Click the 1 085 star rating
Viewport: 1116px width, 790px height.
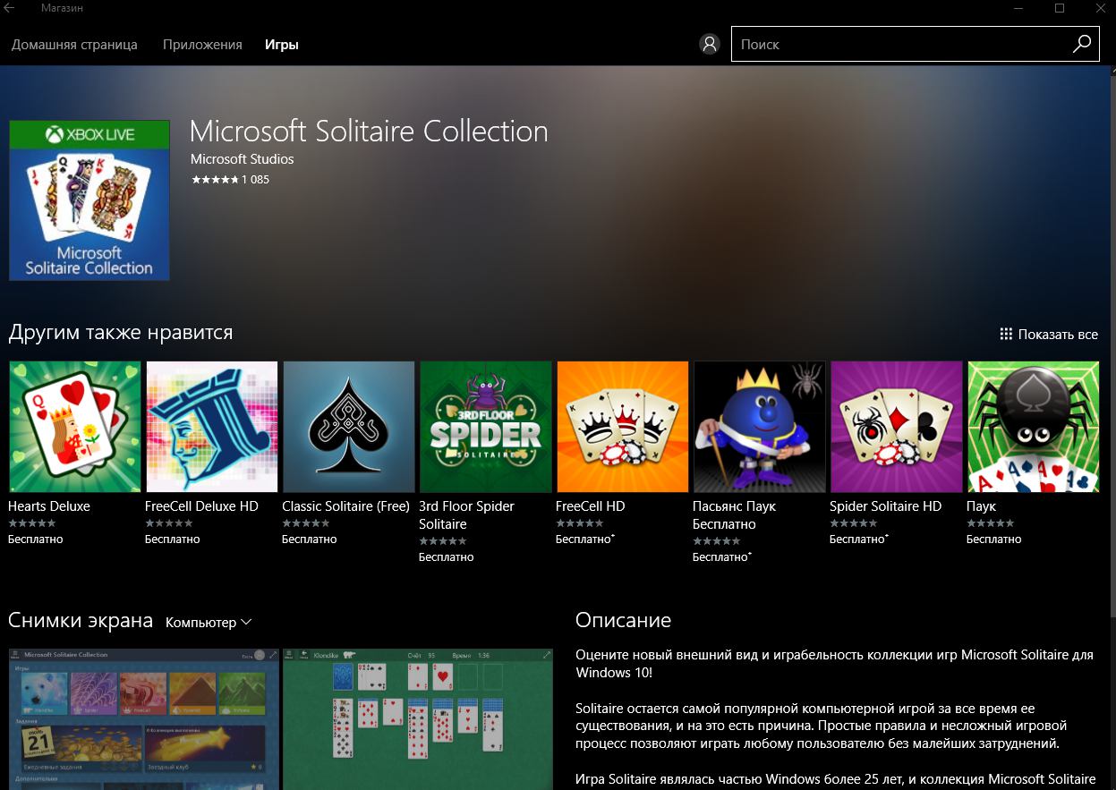click(x=230, y=179)
